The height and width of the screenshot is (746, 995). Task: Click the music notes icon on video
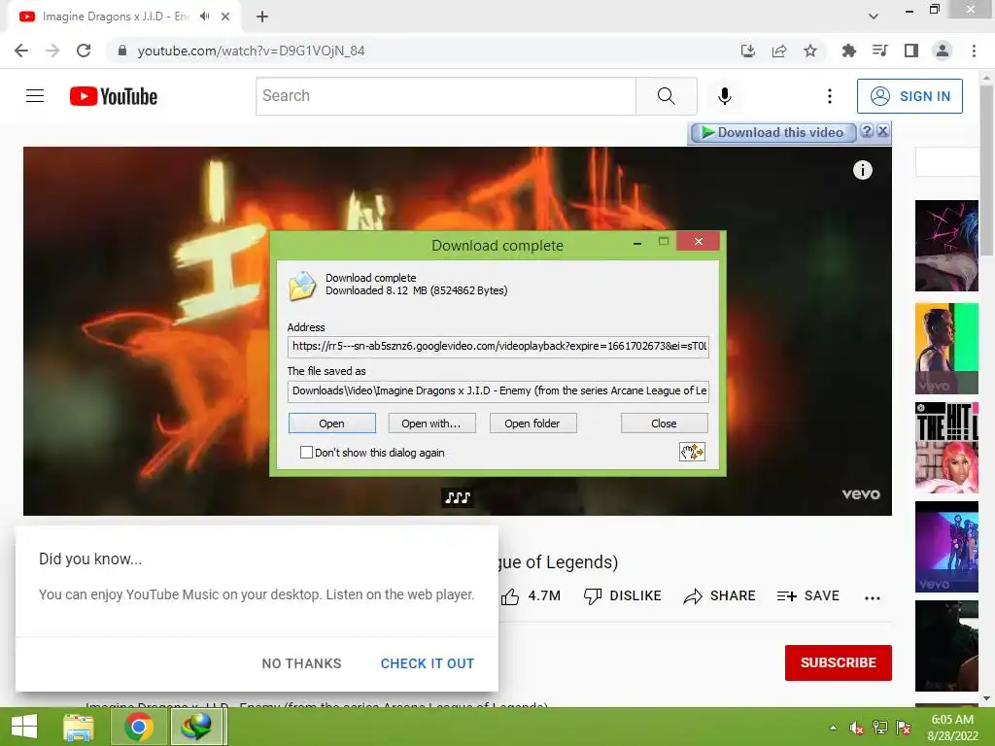tap(458, 497)
